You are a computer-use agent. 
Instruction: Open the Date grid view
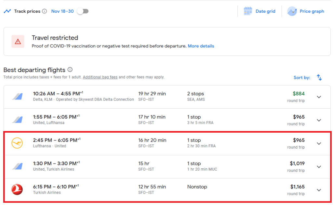(265, 11)
